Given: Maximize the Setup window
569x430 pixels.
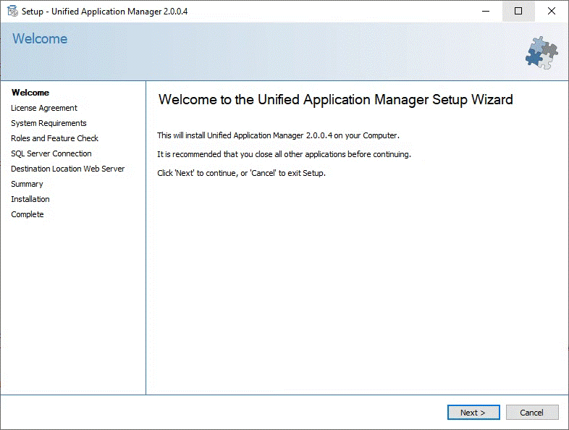Looking at the screenshot, I should [x=518, y=12].
